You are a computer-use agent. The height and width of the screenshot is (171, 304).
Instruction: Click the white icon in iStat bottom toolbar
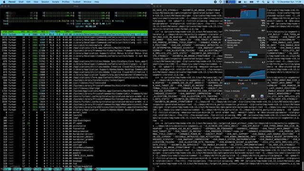(x=253, y=96)
